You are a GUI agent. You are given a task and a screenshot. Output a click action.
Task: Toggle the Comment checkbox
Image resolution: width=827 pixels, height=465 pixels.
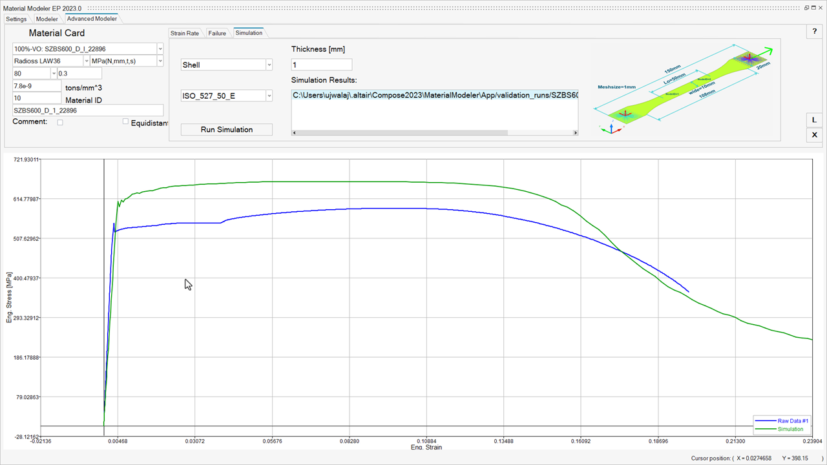click(x=60, y=122)
